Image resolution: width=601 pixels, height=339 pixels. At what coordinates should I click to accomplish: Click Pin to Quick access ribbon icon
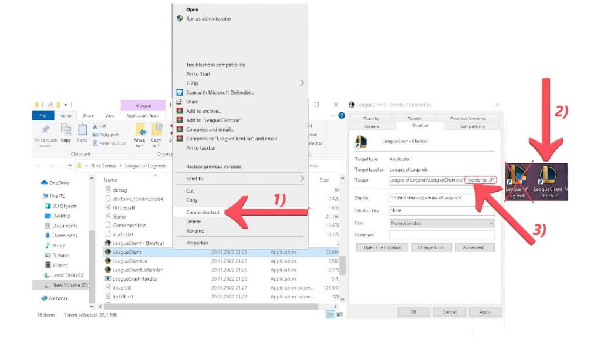[45, 130]
